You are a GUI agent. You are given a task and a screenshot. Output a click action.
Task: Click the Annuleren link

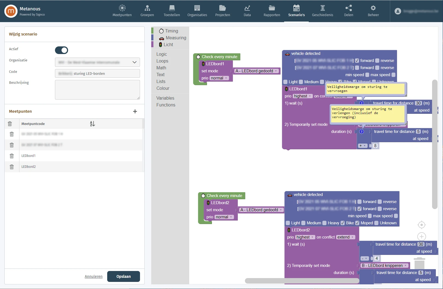tap(94, 276)
